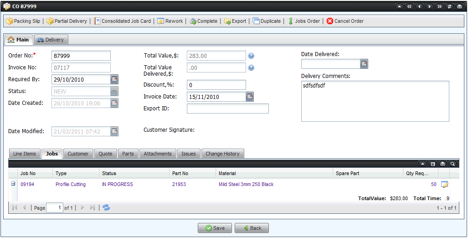Screen dimensions: 468x238
Task: Click the Discount percent input field
Action: (x=216, y=85)
